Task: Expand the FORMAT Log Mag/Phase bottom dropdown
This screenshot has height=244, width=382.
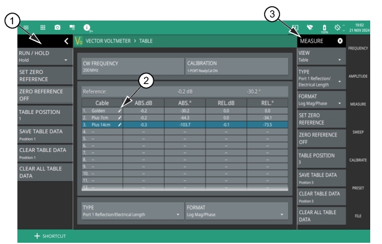Action: pyautogui.click(x=237, y=211)
